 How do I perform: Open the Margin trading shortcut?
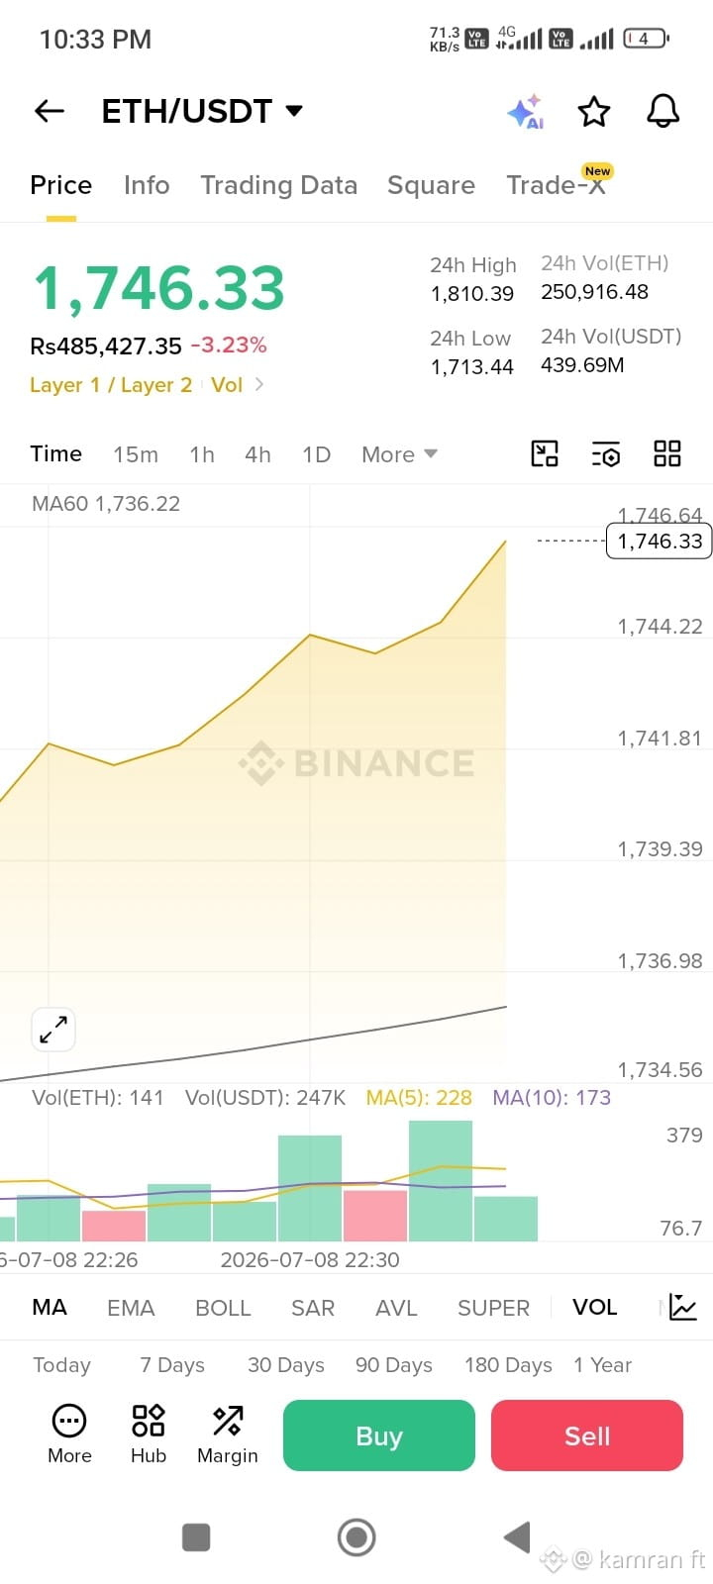pos(228,1435)
